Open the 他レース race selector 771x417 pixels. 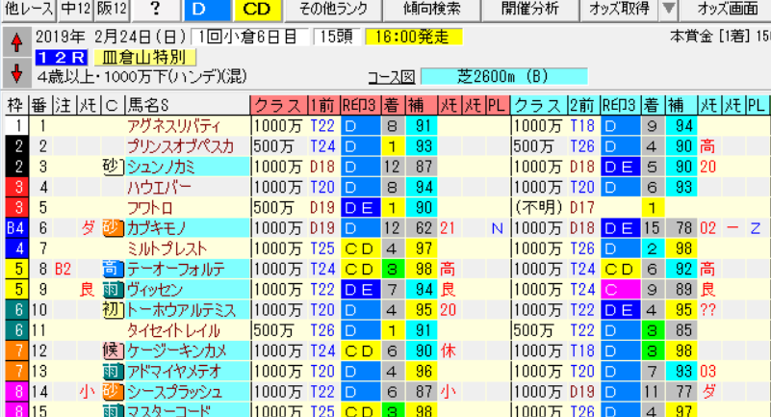(x=29, y=10)
